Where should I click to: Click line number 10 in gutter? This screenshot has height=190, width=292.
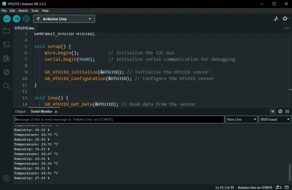coord(25,78)
